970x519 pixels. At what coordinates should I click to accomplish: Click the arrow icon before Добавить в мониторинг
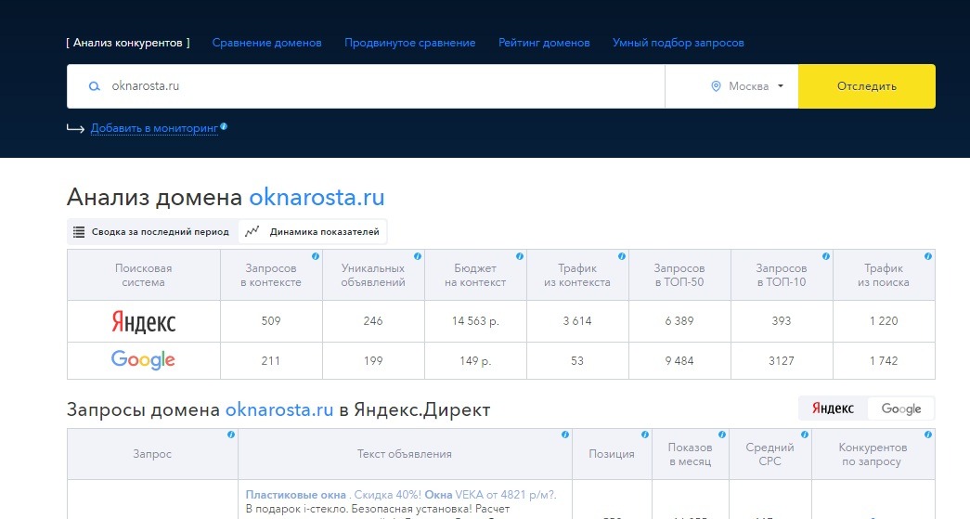75,129
